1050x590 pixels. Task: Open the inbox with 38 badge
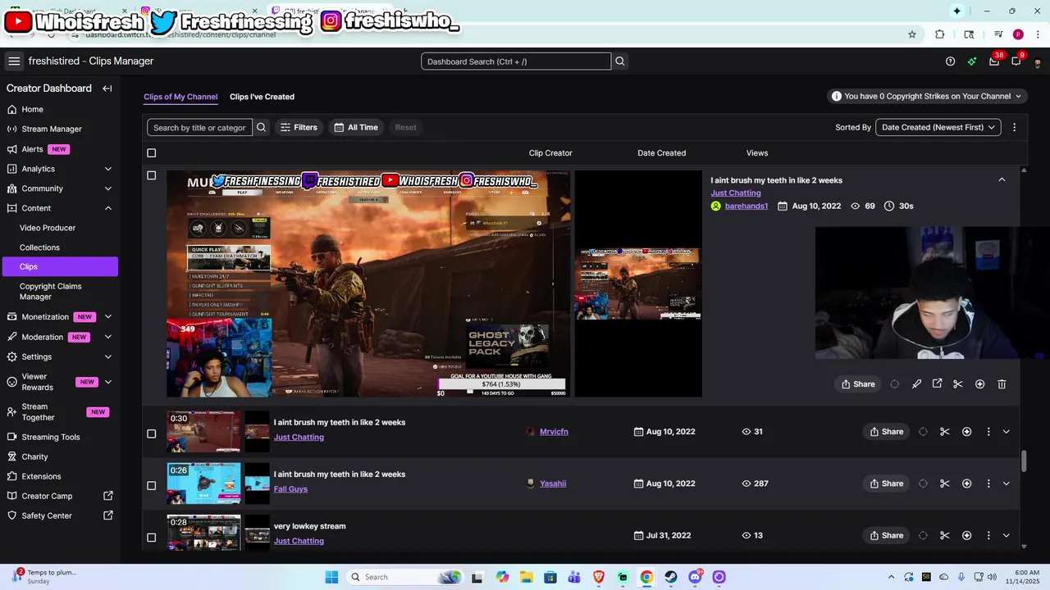pyautogui.click(x=994, y=61)
